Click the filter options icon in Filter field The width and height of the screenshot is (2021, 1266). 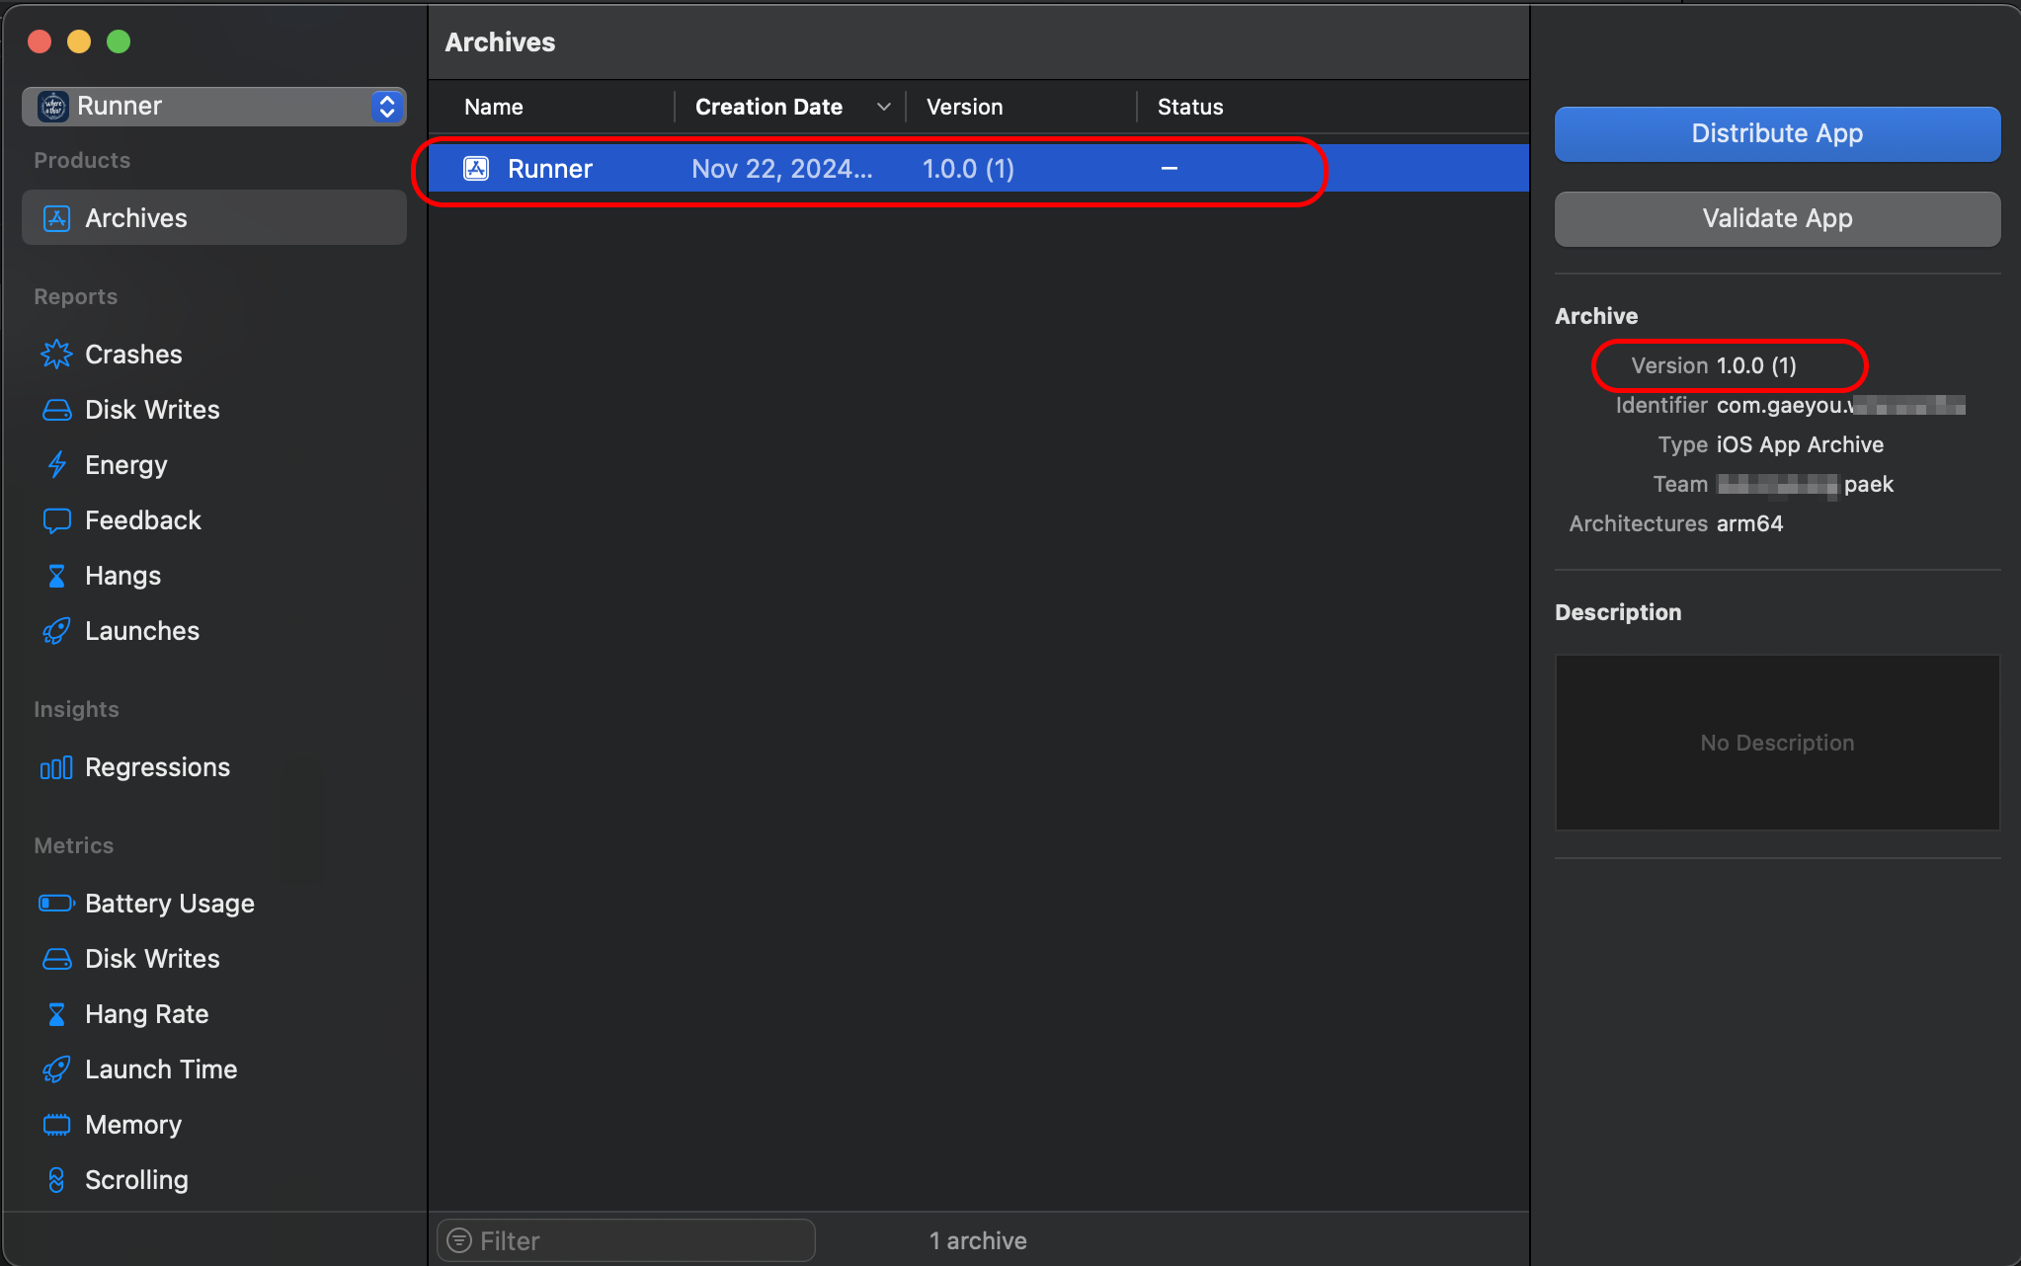tap(459, 1240)
